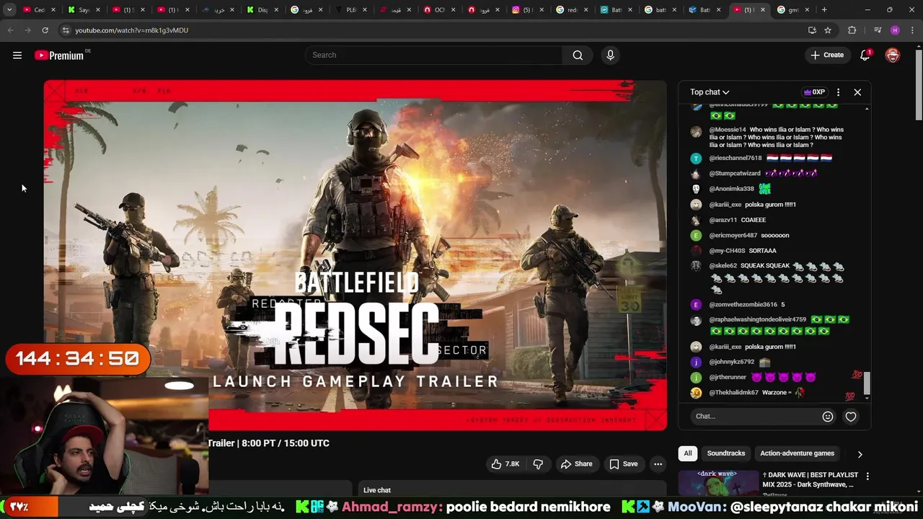Focus the chat message input
923x519 pixels.
pos(756,417)
